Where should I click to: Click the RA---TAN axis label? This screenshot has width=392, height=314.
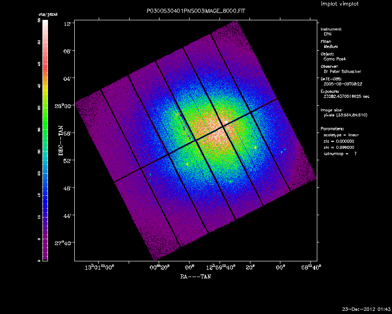(x=196, y=276)
